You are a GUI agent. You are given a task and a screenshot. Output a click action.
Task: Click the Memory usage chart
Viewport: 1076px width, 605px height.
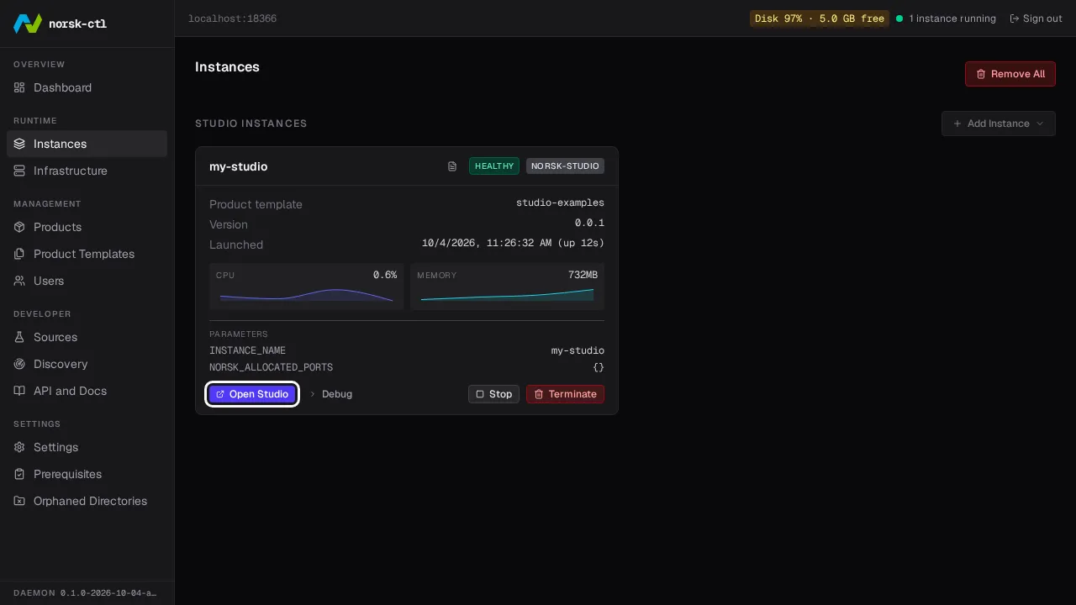508,287
